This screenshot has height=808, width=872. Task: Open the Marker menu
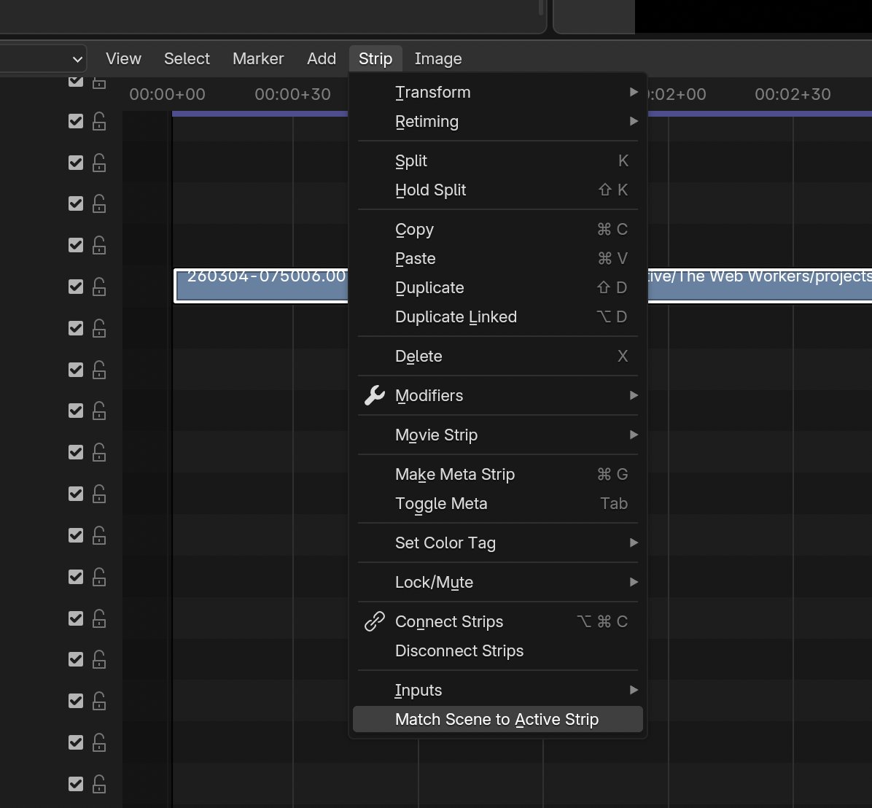tap(258, 58)
